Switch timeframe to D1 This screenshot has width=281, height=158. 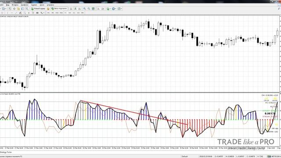[74, 13]
